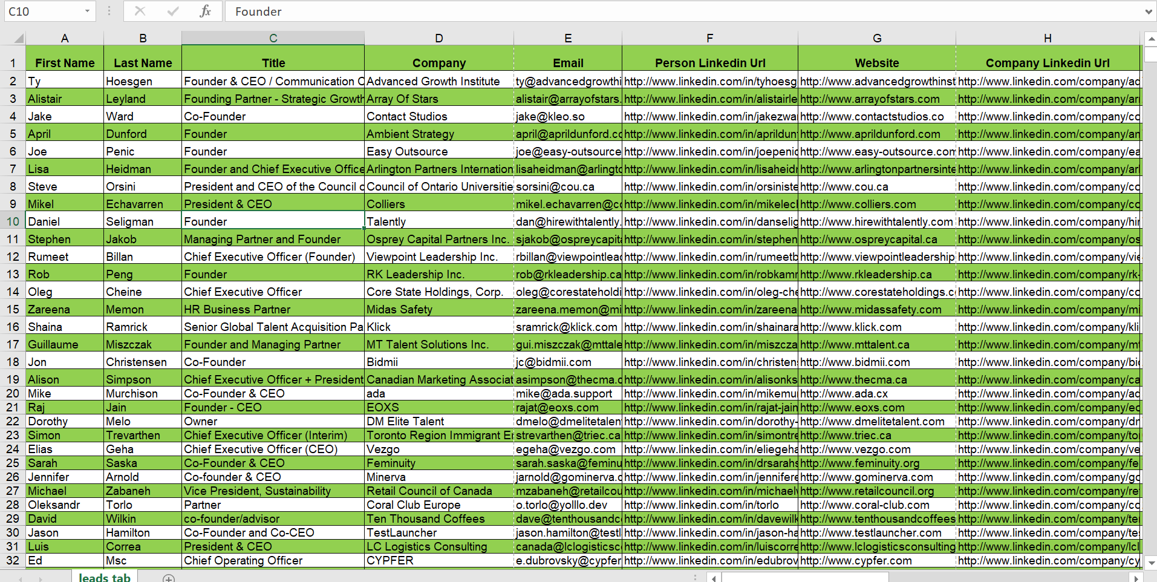Select the sorsini@cou.ca email cell
Image resolution: width=1157 pixels, height=582 pixels.
click(568, 186)
